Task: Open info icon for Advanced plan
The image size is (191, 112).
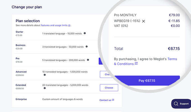Action: 45,75
